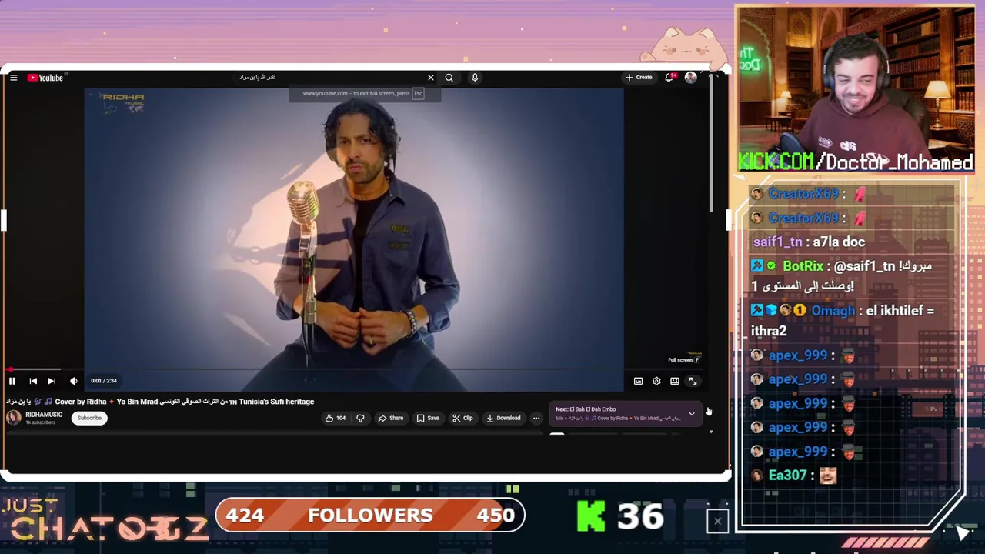Image resolution: width=985 pixels, height=554 pixels.
Task: Skip to next video
Action: point(52,381)
